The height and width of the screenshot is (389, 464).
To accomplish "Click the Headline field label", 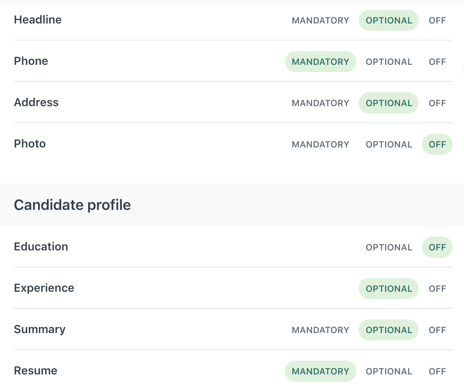I will click(x=38, y=19).
